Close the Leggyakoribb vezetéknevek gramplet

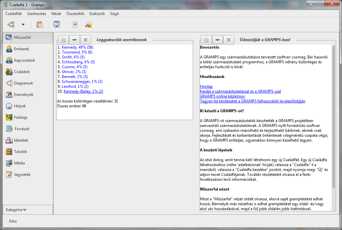point(86,40)
